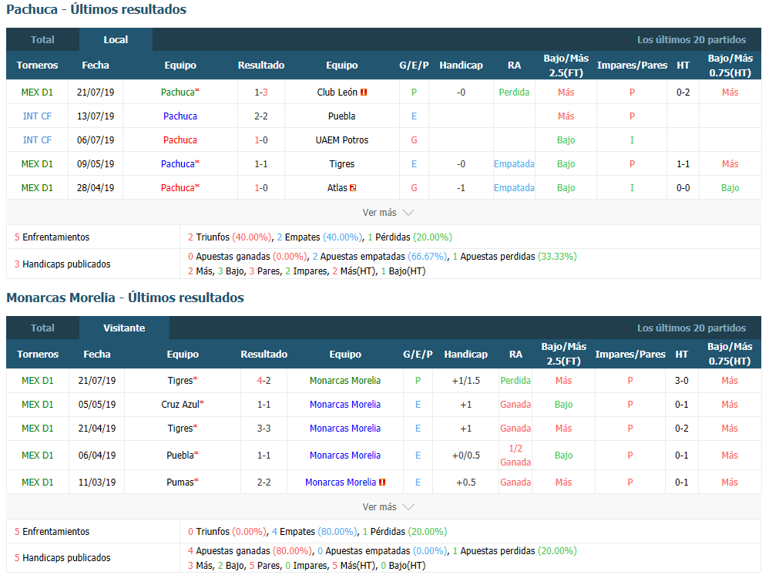Click the '3 Handicaps publicados' label

tap(62, 264)
